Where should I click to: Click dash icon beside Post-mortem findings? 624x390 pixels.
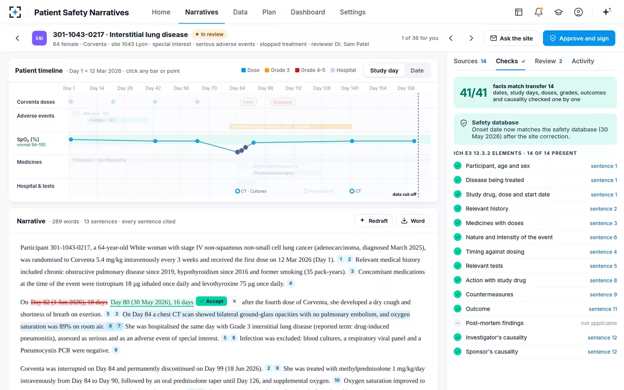pos(457,323)
